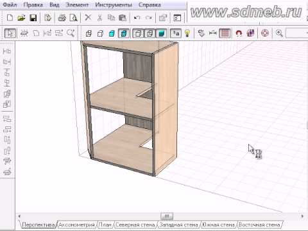The width and height of the screenshot is (308, 231).
Task: Toggle the red grid display button
Action: tap(225, 33)
